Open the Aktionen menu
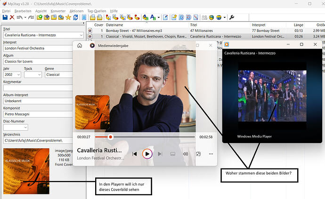The image size is (325, 199). tap(76, 11)
